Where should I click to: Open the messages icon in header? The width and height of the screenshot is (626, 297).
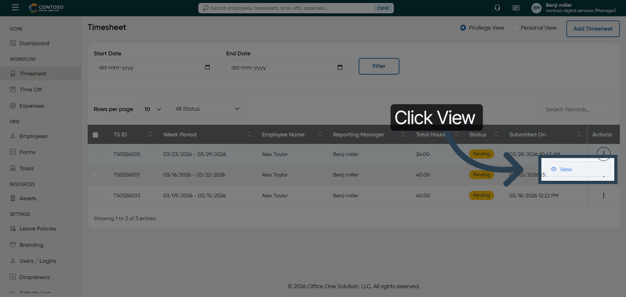[x=516, y=8]
